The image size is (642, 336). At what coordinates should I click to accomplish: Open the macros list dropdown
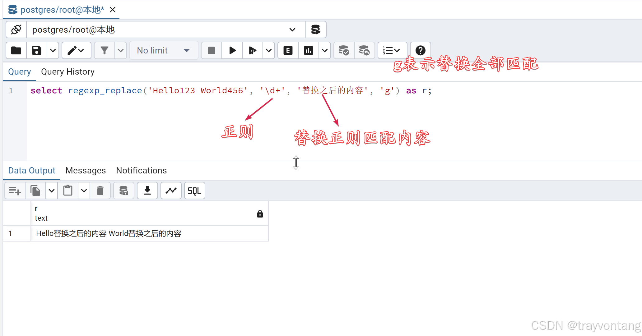pyautogui.click(x=392, y=50)
